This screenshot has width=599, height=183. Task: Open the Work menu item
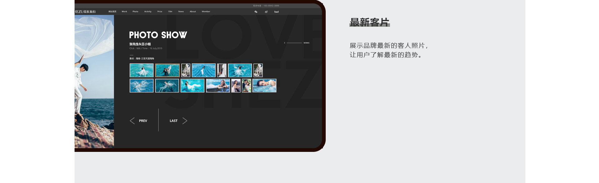click(x=124, y=12)
